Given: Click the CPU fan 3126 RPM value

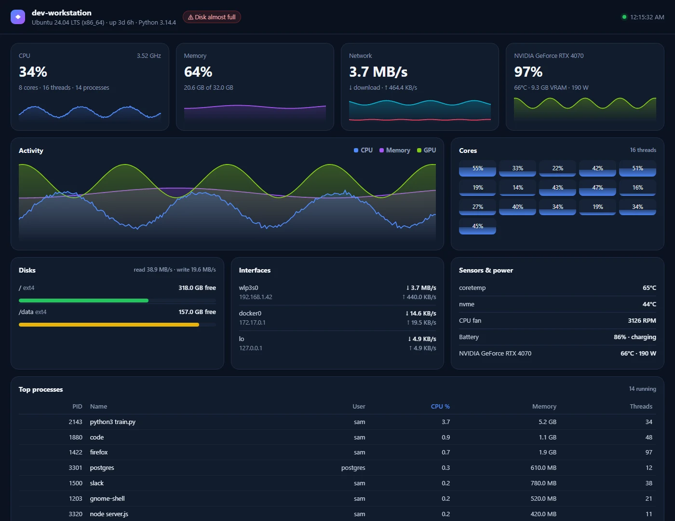Looking at the screenshot, I should pyautogui.click(x=642, y=321).
